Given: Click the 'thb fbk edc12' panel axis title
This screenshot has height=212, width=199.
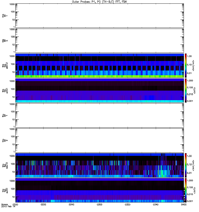Looking at the screenshot, I should coord(5,65).
